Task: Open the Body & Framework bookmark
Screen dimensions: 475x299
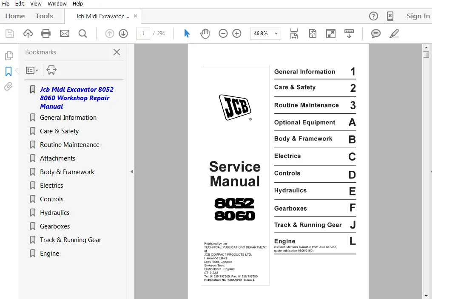Action: point(67,172)
